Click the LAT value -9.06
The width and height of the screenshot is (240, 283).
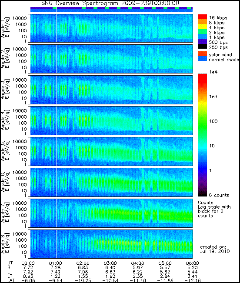(28, 281)
